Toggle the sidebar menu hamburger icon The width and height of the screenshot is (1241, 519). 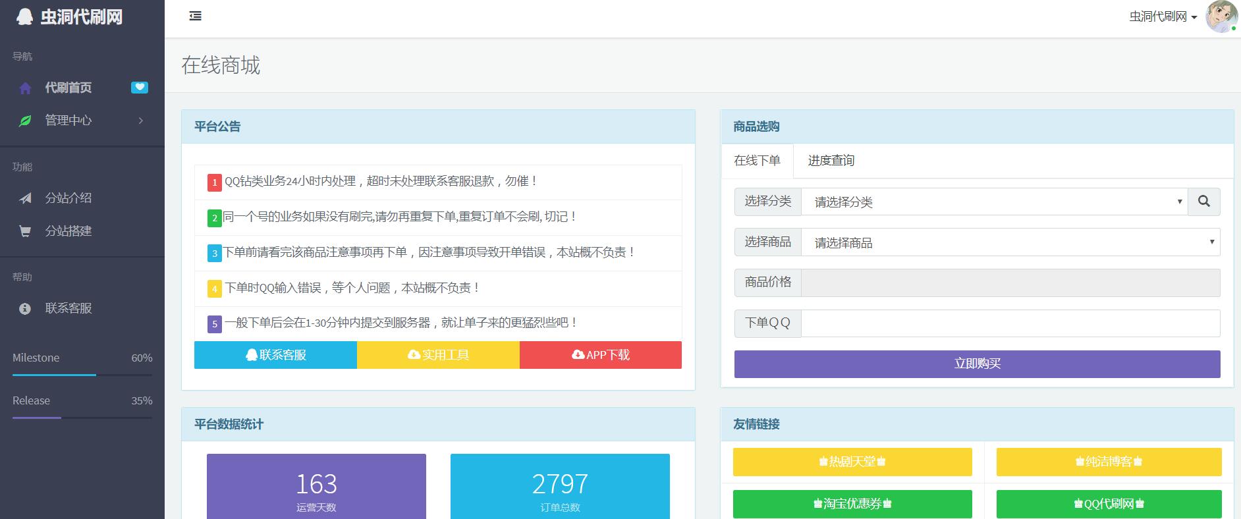pyautogui.click(x=195, y=16)
